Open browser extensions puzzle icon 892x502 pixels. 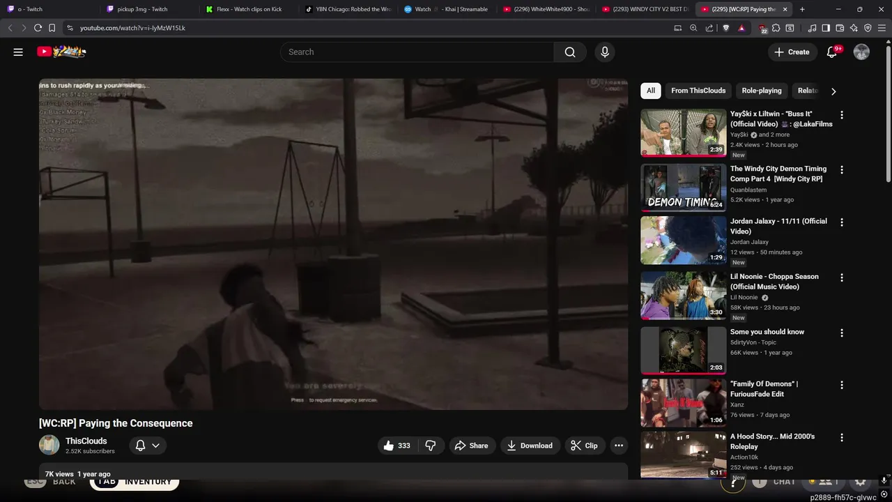point(776,28)
